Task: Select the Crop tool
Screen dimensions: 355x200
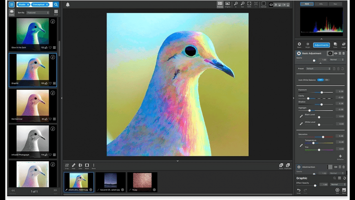Action: 67,166
